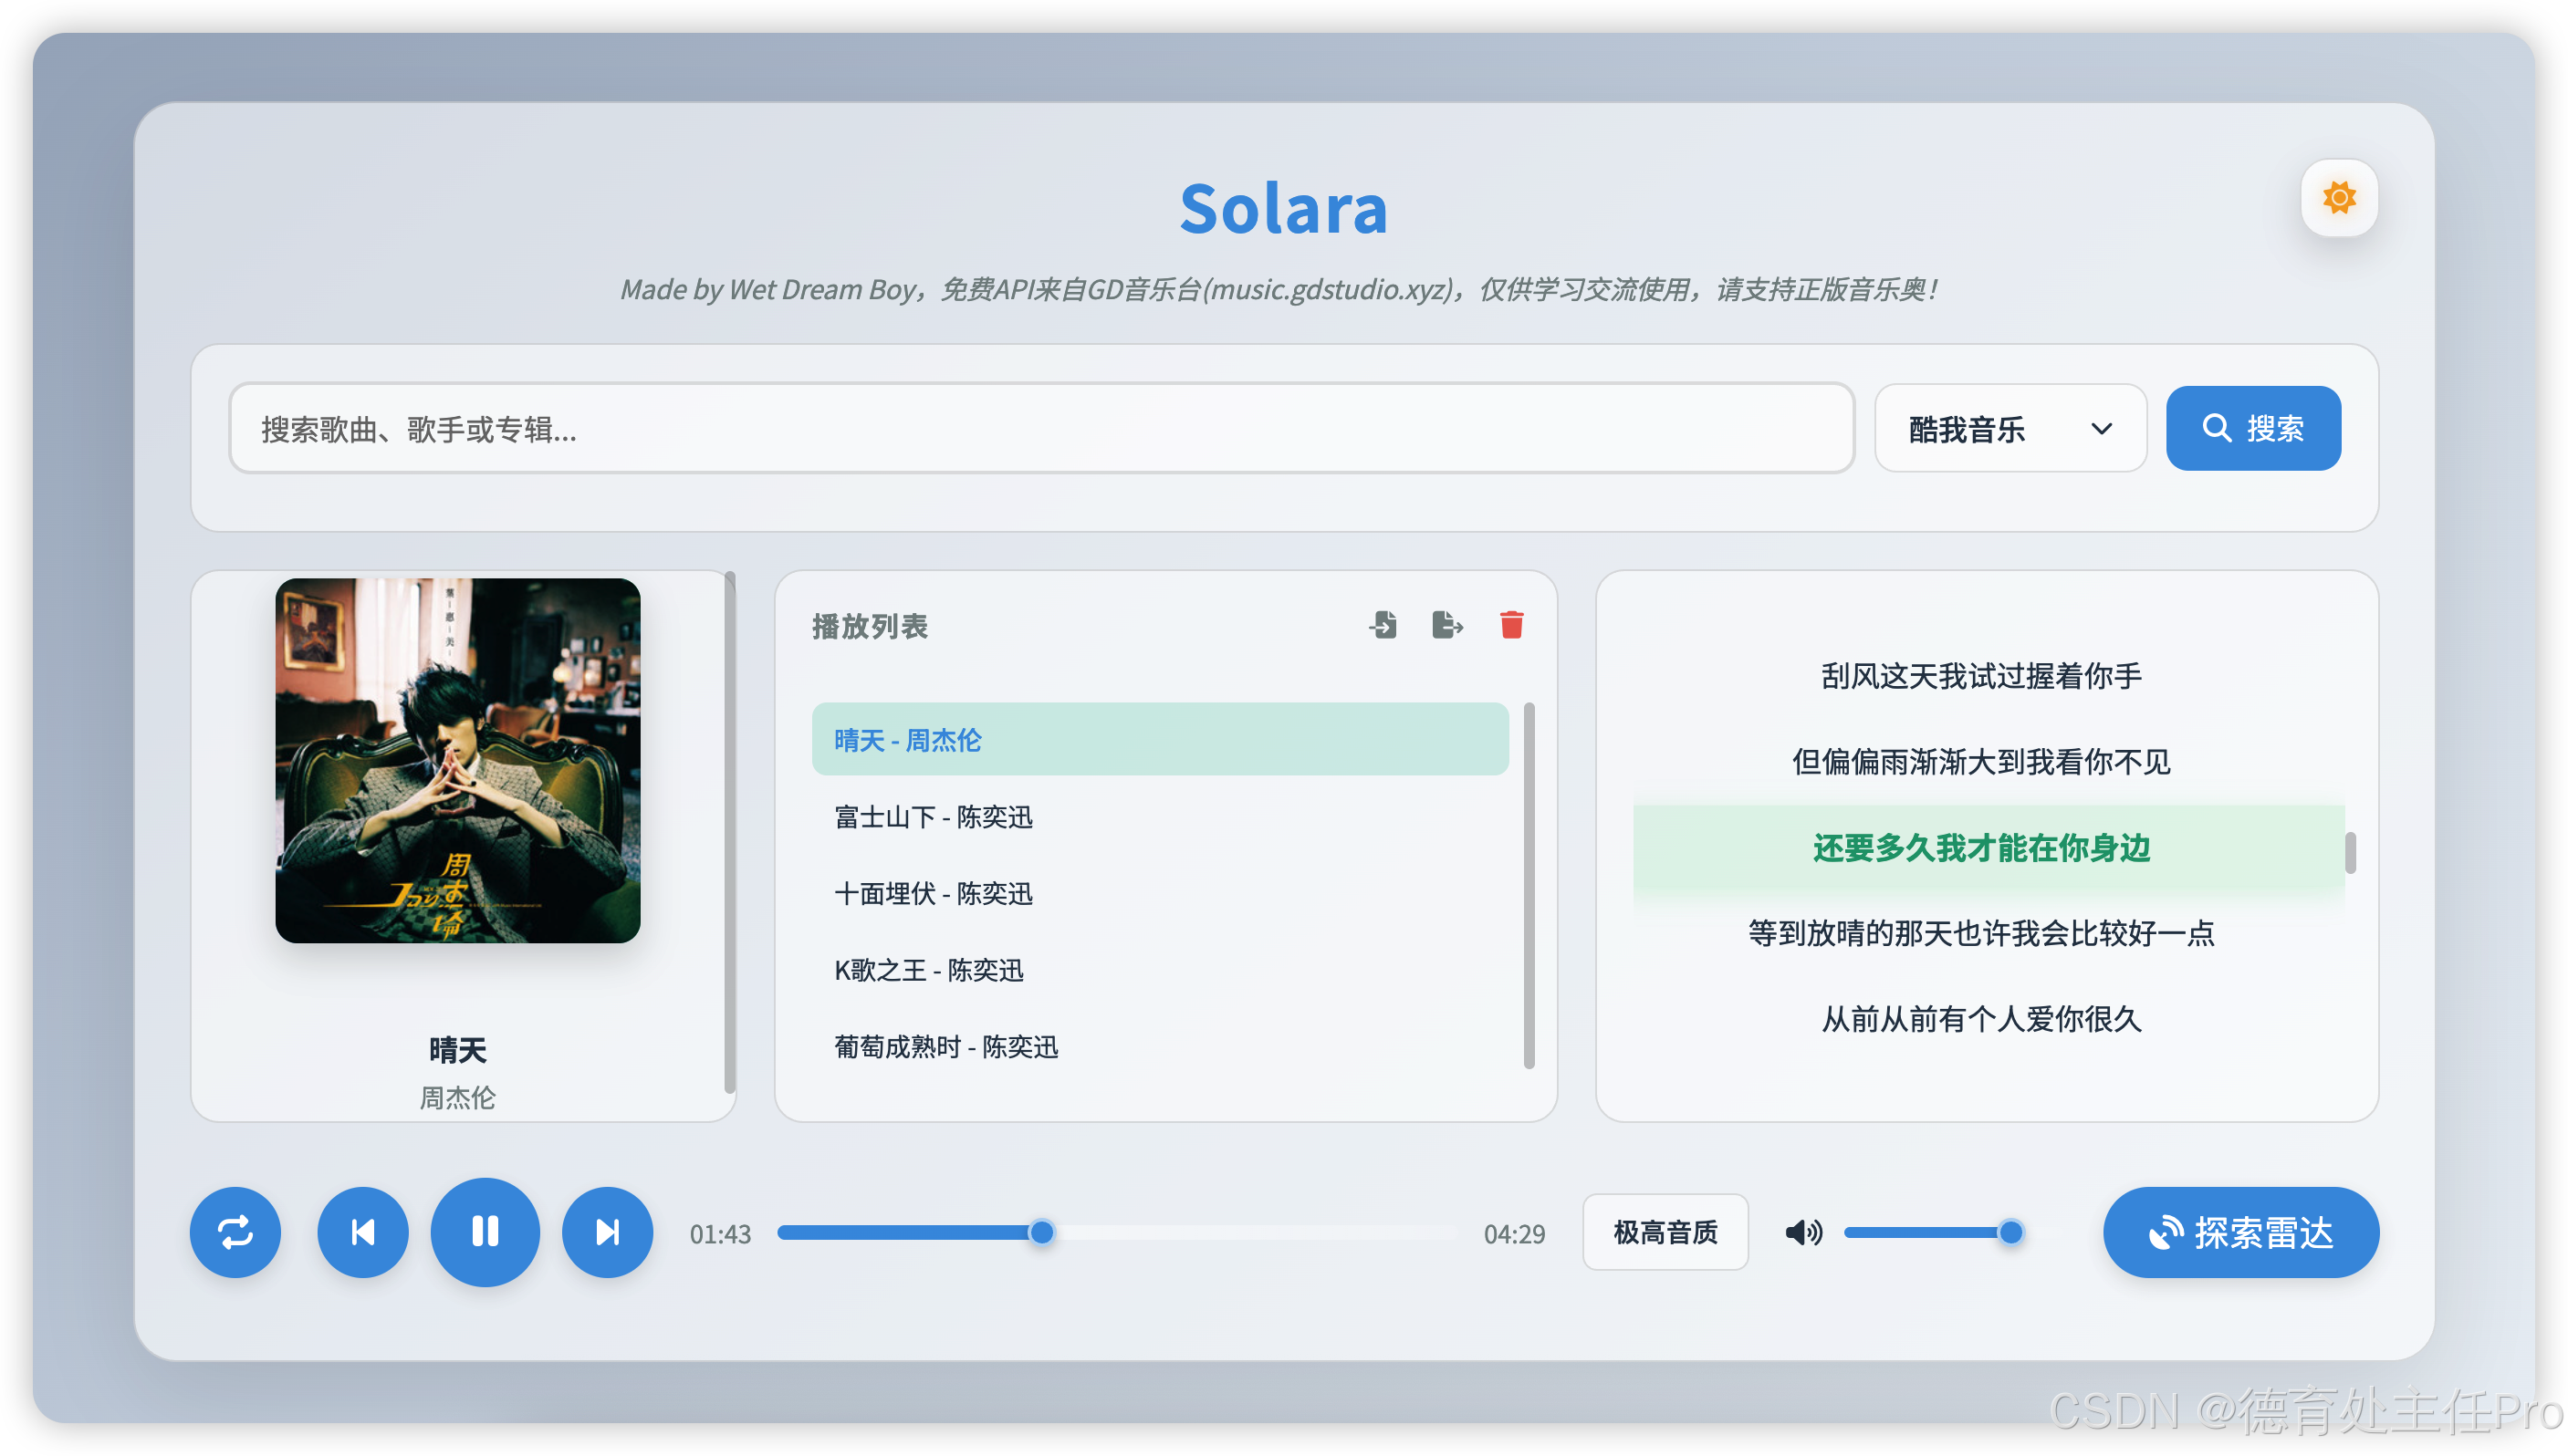
Task: Skip to the next track
Action: [607, 1232]
